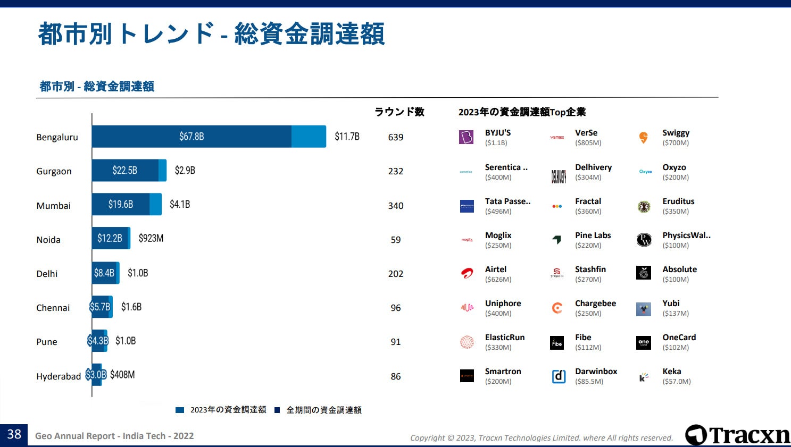Select the $11.7B value beside Bengaluru bar
791x447 pixels.
click(x=347, y=137)
